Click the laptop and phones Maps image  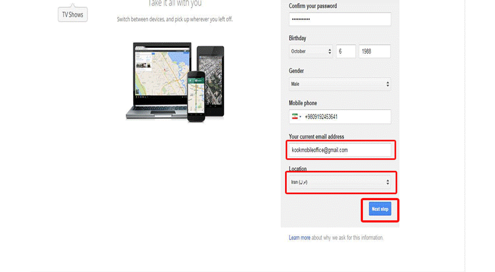click(x=175, y=82)
